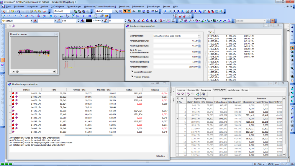
Task: Open the (Default) dropdown in top toolbar
Action: tap(71, 11)
